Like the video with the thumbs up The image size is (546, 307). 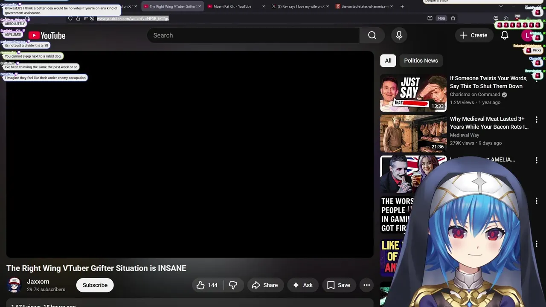206,285
